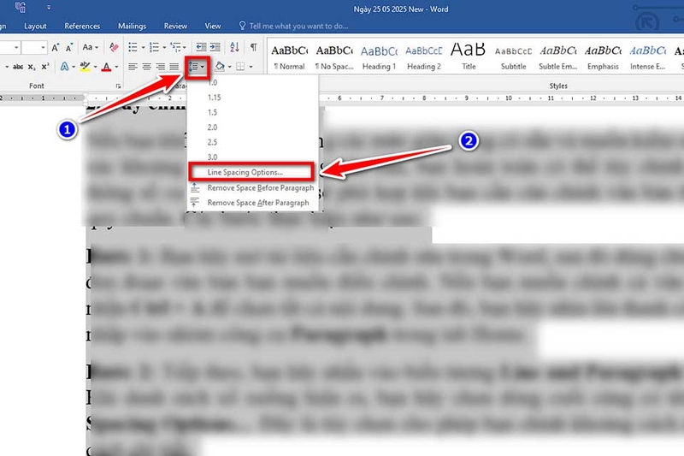Apply the Title style
684x456 pixels.
(469, 56)
